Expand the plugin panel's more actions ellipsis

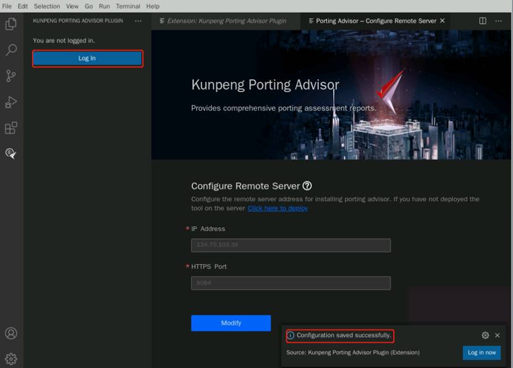[x=138, y=21]
